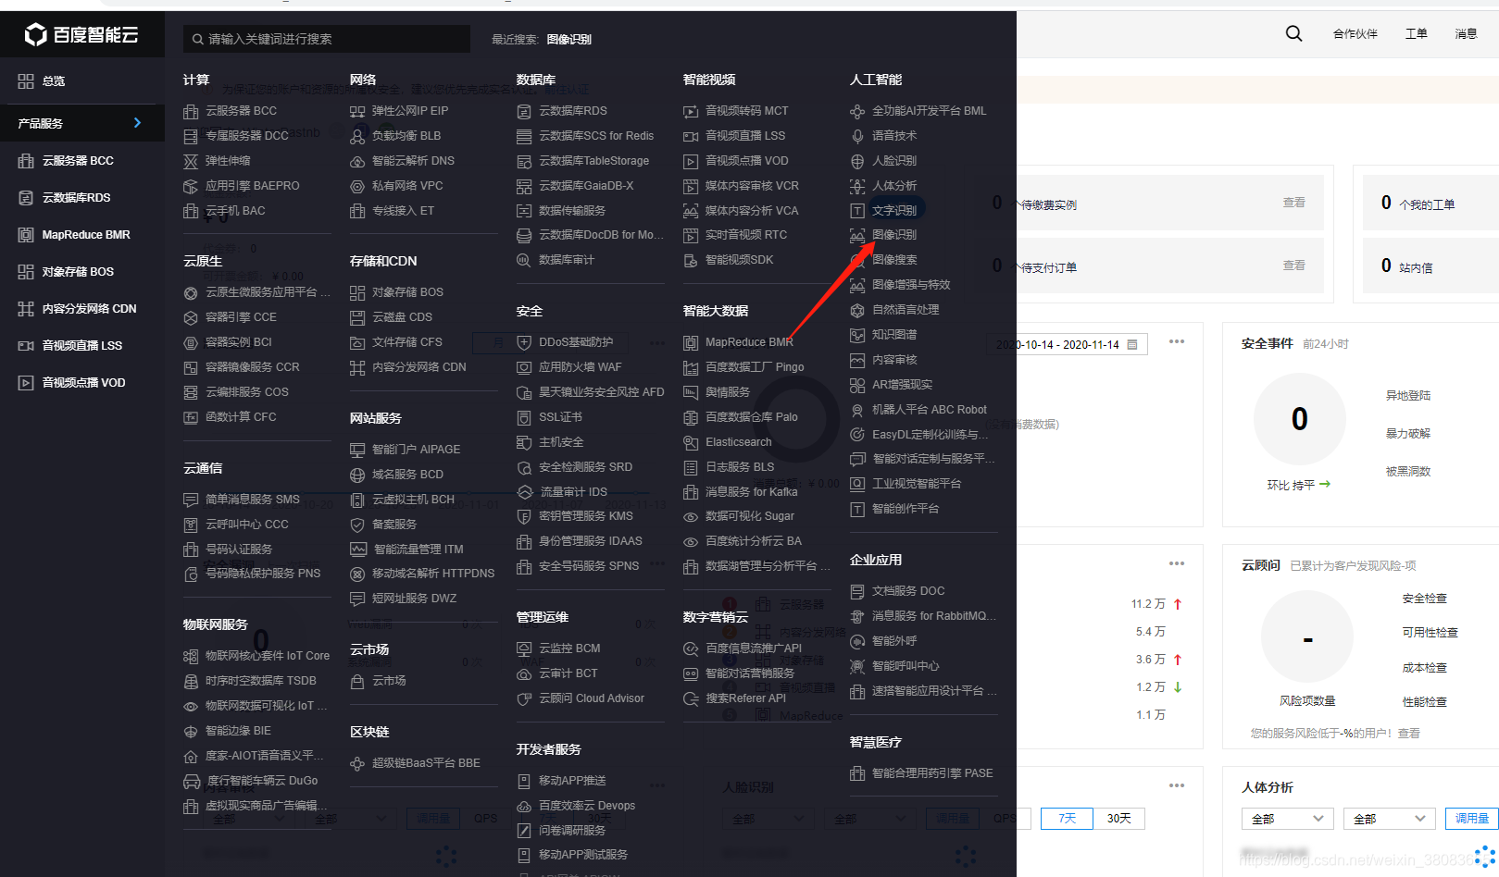The height and width of the screenshot is (877, 1499).
Task: Click the 域名服务 BCD globe icon
Action: pos(357,475)
